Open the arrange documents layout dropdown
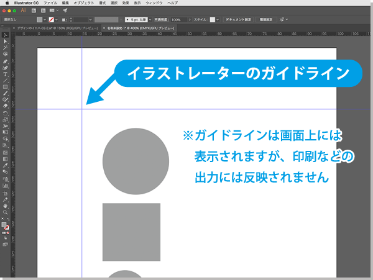This screenshot has width=373, height=280. click(x=54, y=11)
